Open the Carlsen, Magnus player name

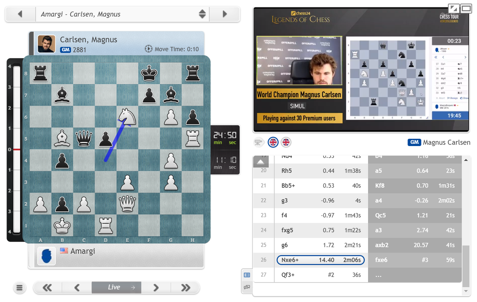tap(89, 40)
